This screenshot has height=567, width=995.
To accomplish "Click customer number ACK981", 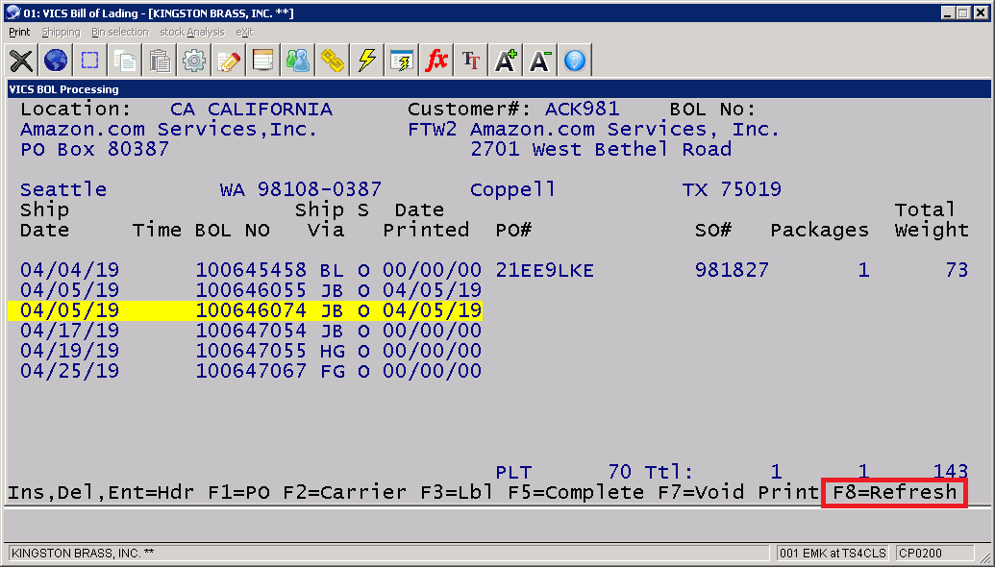I will pyautogui.click(x=582, y=110).
